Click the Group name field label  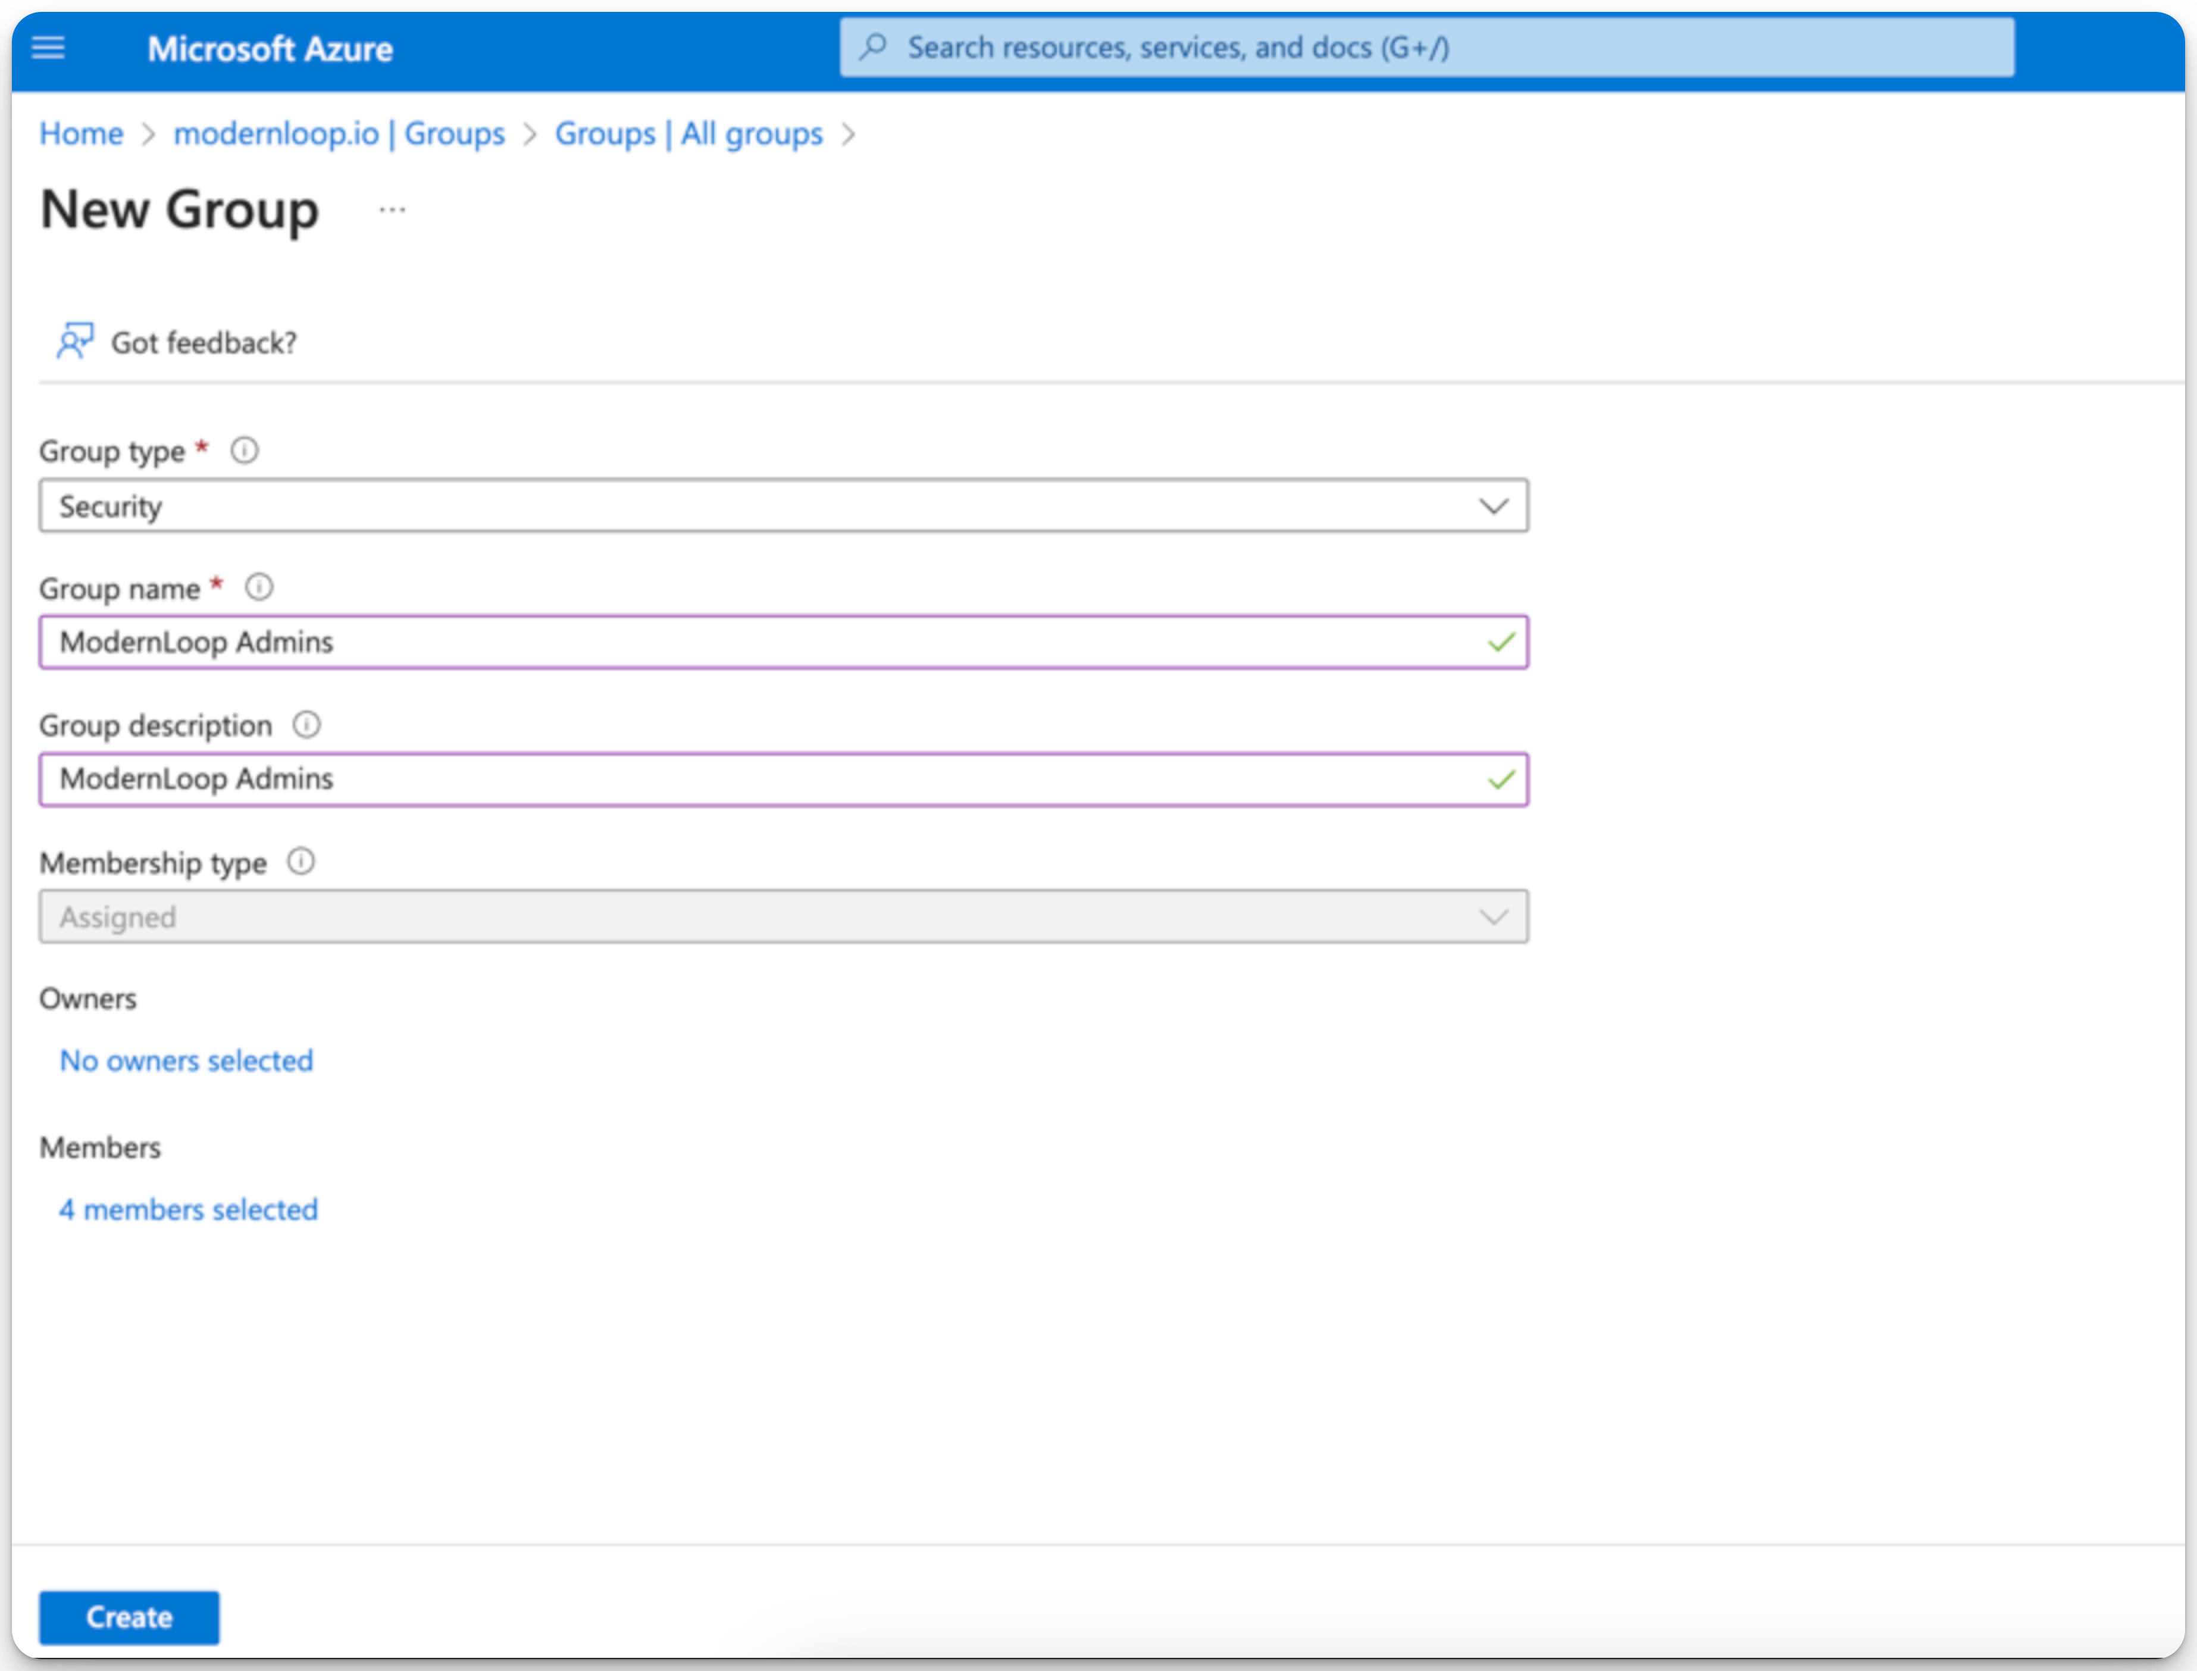click(x=120, y=589)
